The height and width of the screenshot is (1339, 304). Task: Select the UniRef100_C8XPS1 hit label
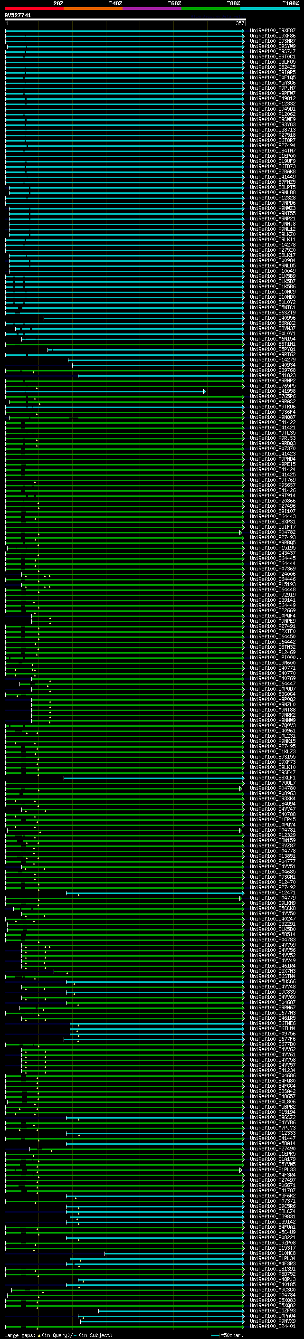(273, 522)
